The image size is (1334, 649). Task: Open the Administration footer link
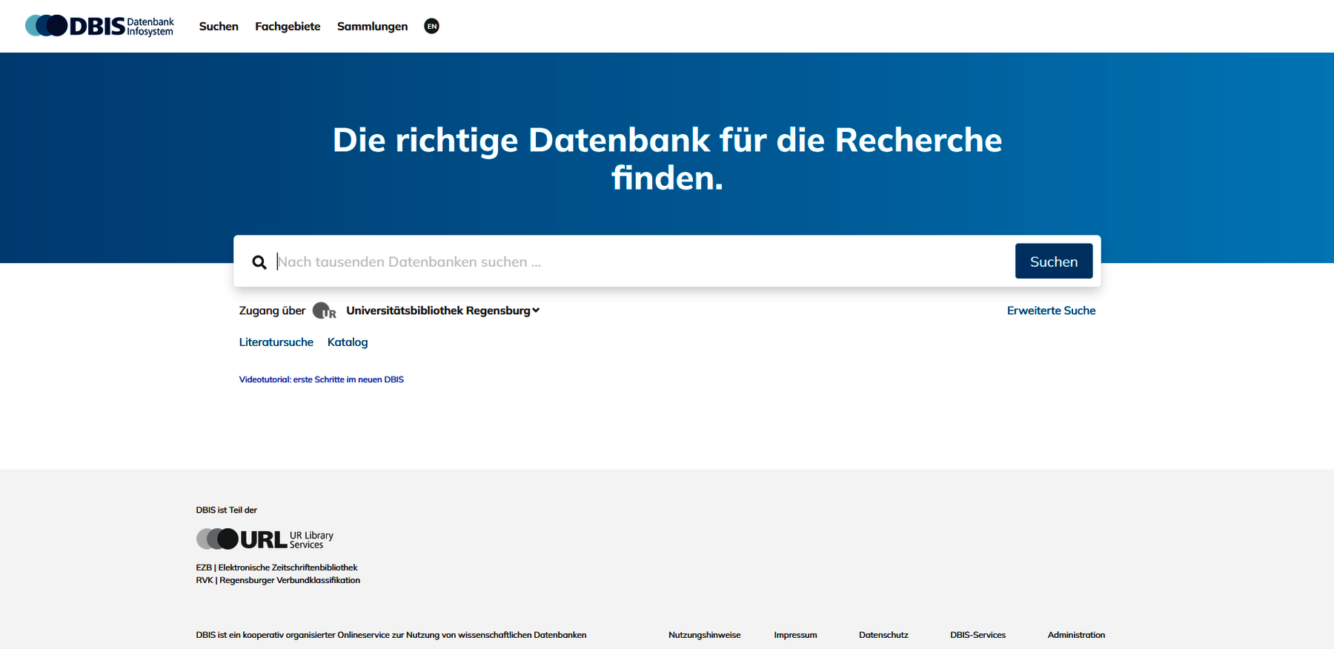pyautogui.click(x=1075, y=635)
